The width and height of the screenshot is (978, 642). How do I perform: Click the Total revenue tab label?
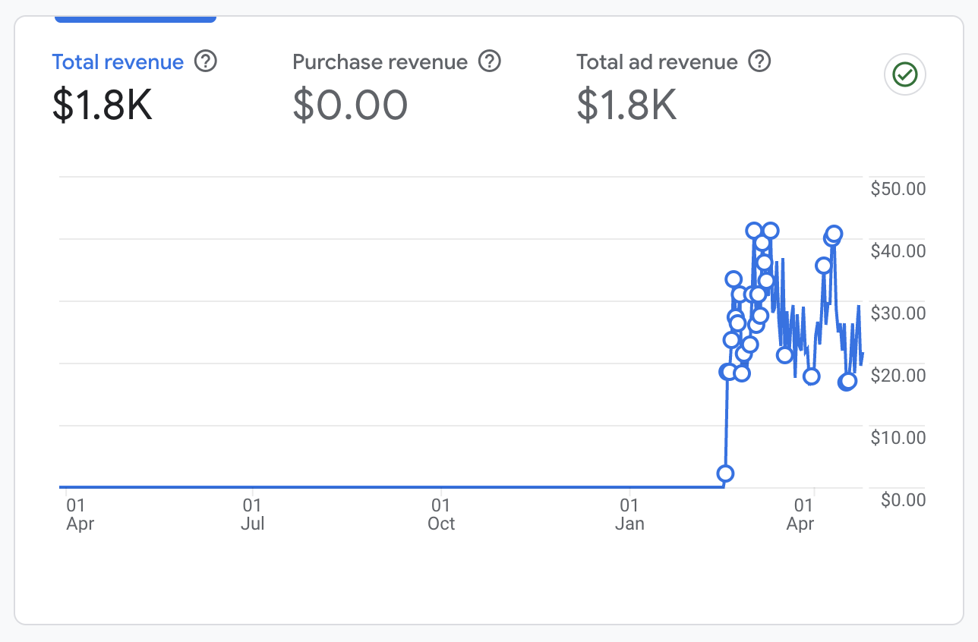118,61
